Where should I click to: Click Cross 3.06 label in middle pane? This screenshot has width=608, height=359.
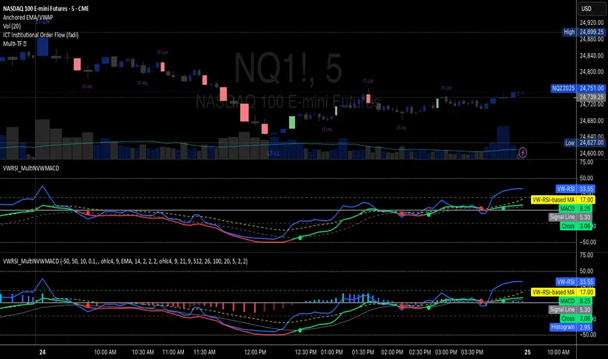576,226
